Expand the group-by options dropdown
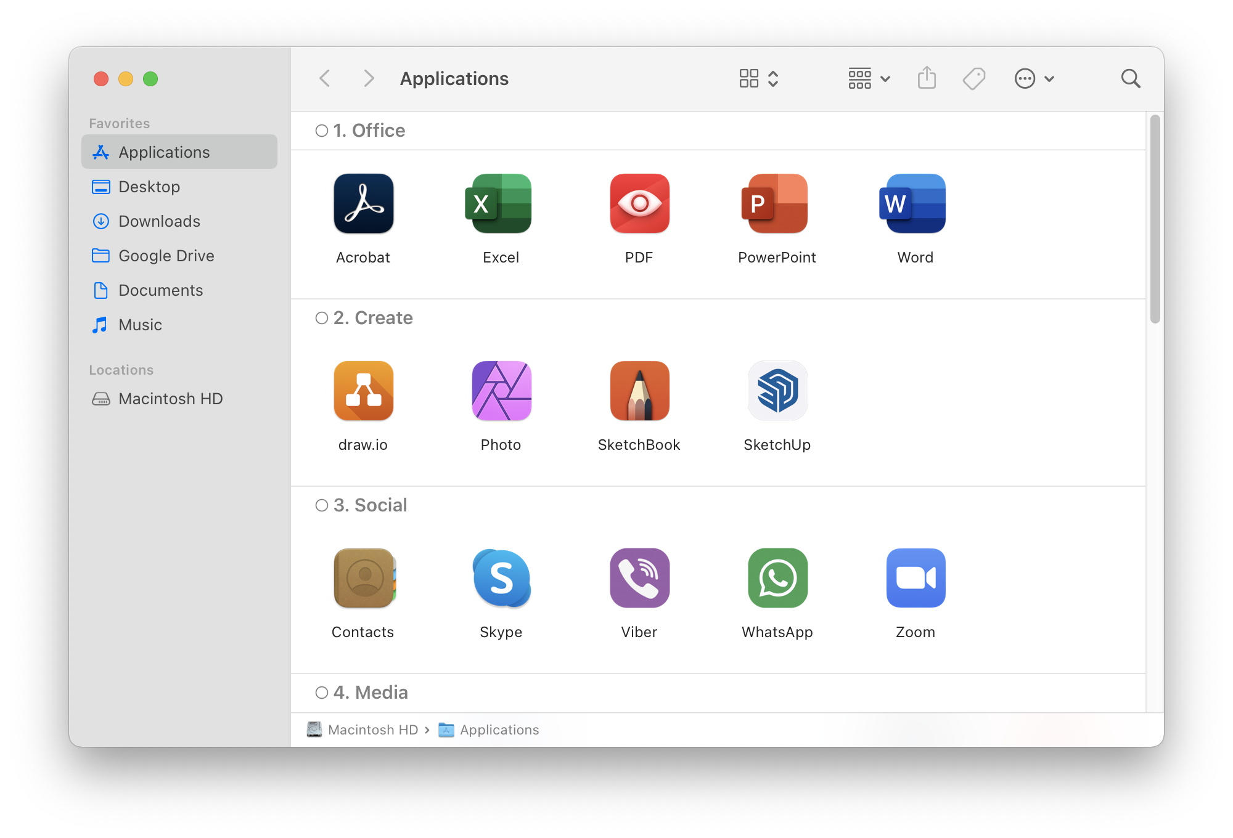1233x838 pixels. click(x=869, y=78)
